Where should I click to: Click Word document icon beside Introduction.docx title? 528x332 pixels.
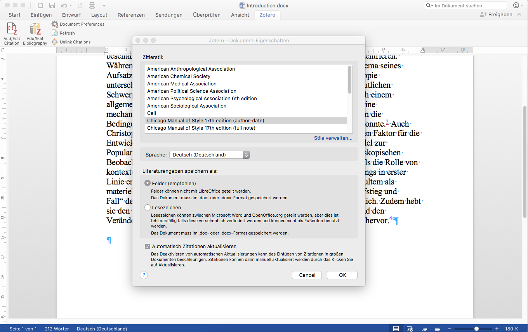pyautogui.click(x=243, y=5)
